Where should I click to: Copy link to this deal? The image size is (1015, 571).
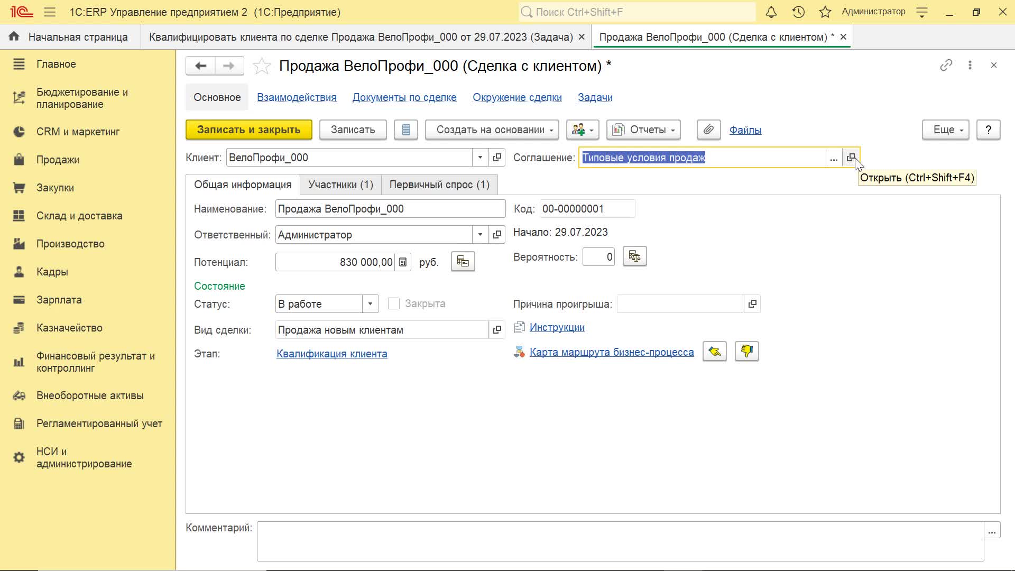946,65
